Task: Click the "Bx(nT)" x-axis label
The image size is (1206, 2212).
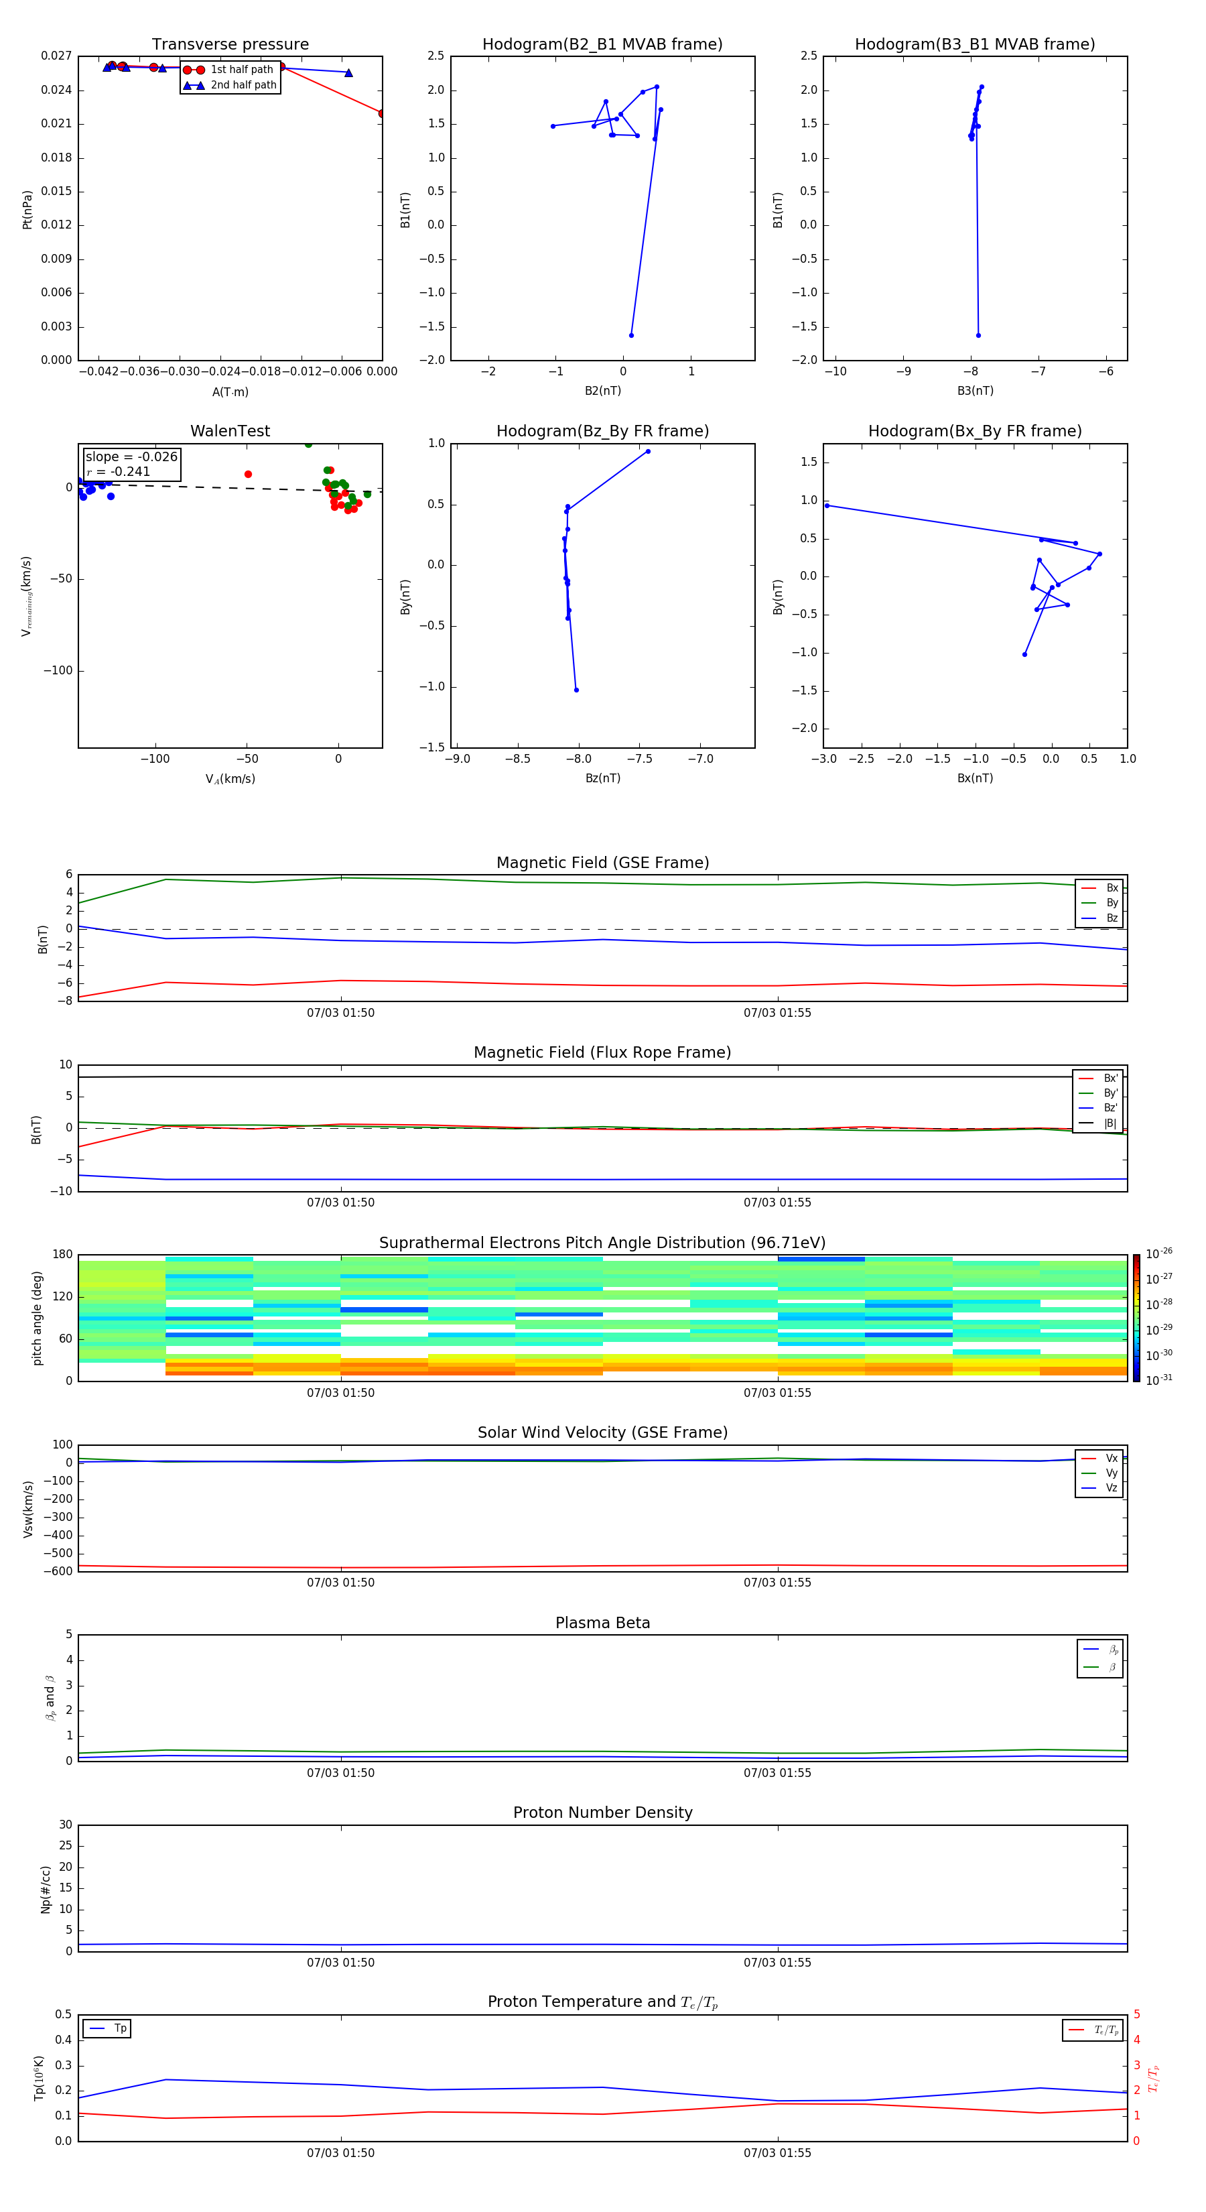Action: pos(975,778)
